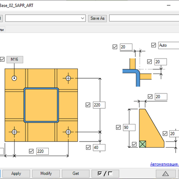
Task: Click the Save As name input field
Action: click(x=144, y=18)
